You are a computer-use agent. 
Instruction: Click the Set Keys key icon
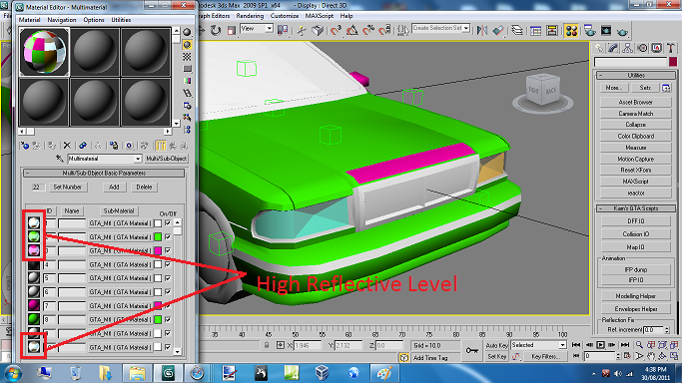click(472, 350)
